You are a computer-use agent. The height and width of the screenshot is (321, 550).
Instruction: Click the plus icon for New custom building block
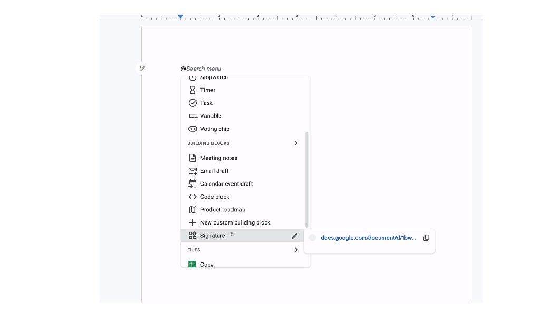click(x=193, y=222)
